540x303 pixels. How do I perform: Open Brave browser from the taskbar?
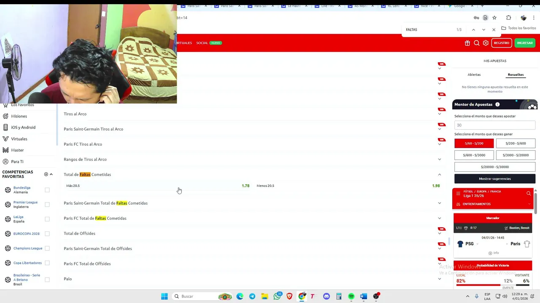(x=289, y=296)
